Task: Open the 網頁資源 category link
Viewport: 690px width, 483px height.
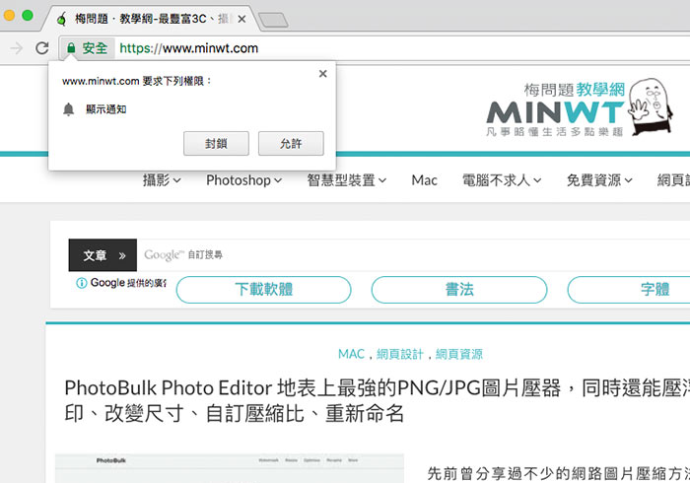Action: pos(459,354)
